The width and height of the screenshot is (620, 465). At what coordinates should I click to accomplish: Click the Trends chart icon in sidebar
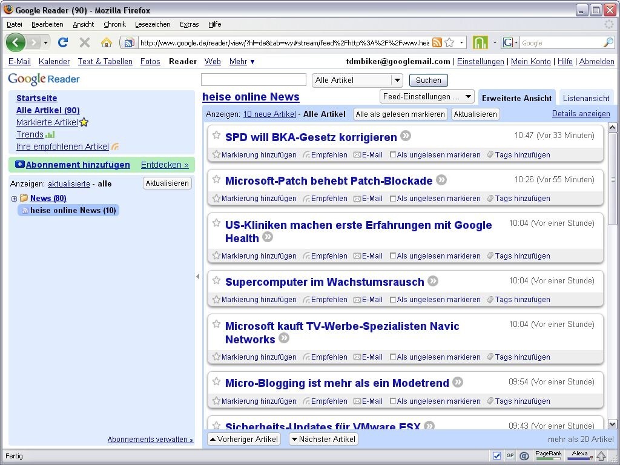[50, 134]
